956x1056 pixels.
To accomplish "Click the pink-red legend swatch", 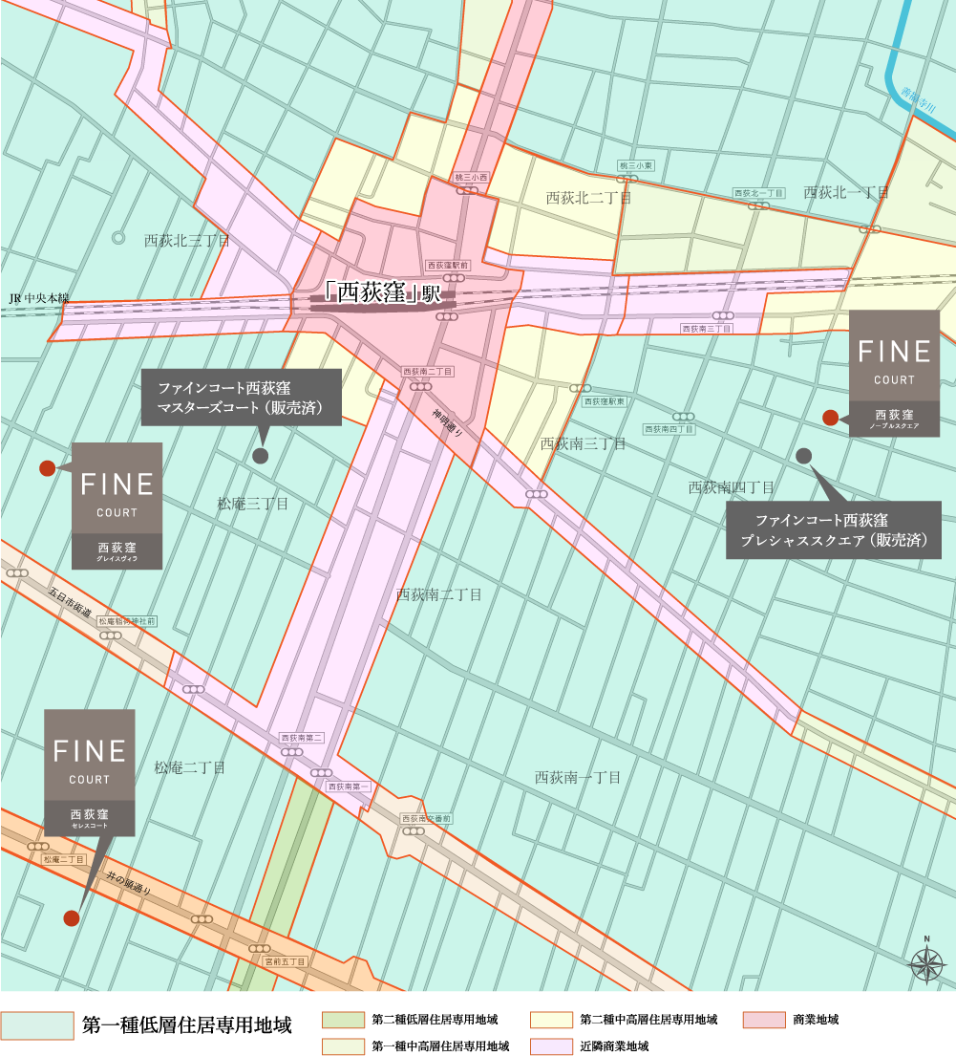I will (764, 1020).
